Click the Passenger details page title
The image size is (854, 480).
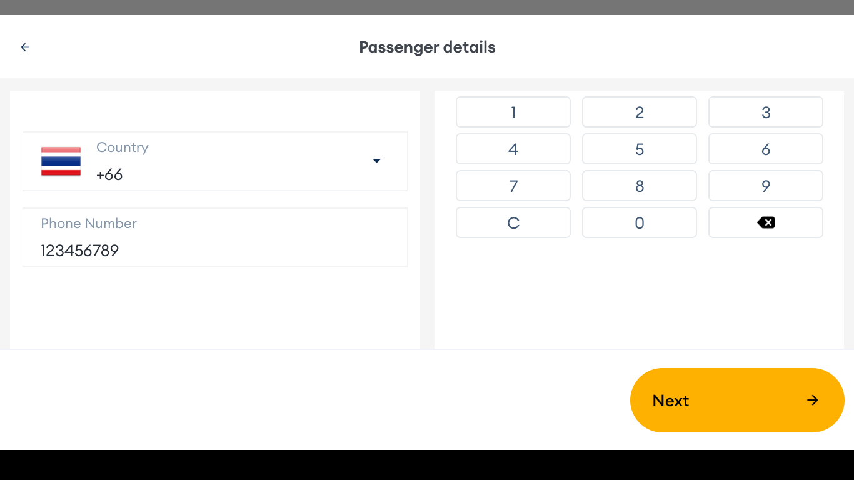(427, 47)
